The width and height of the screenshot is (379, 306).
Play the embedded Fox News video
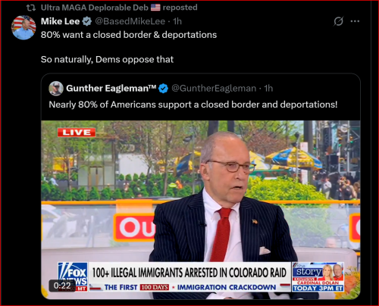[201, 210]
